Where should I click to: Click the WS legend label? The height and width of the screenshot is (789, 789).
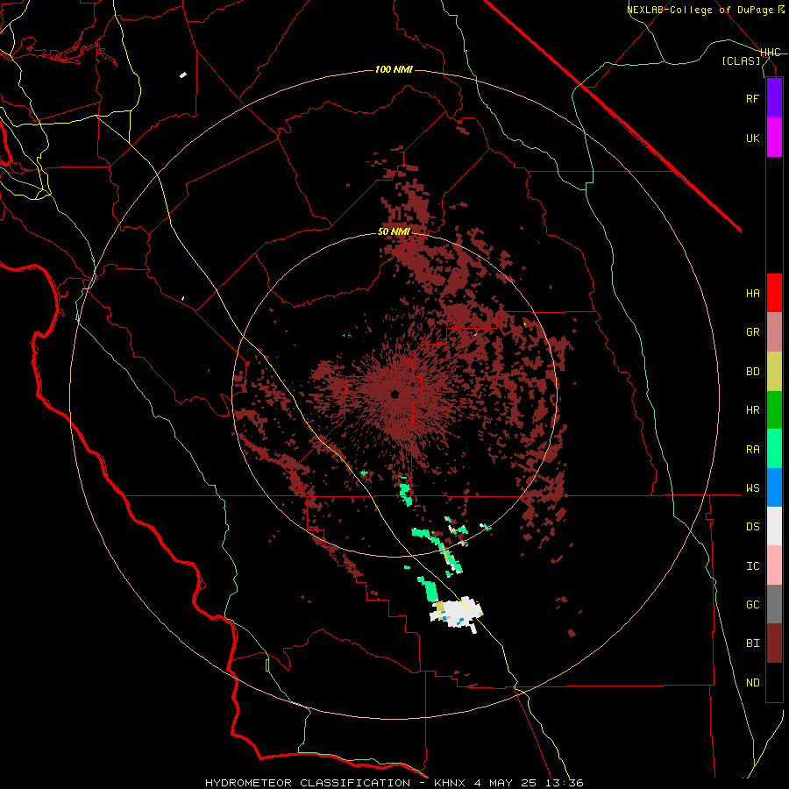tap(752, 488)
